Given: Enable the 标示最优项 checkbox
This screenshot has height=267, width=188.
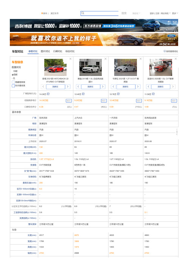Looking at the screenshot, I should click(13, 86).
